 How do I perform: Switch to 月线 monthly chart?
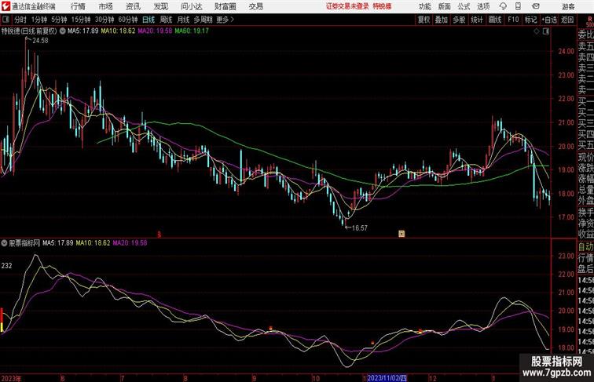point(183,20)
